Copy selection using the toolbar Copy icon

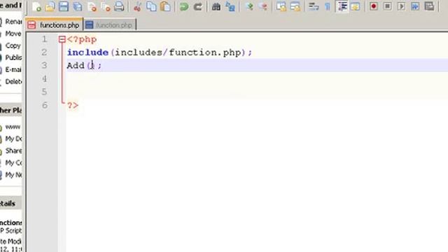pyautogui.click(x=151, y=6)
